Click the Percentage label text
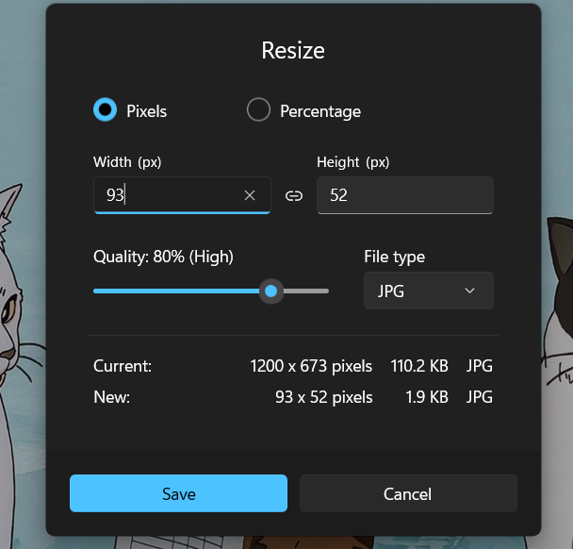Viewport: 573px width, 549px height. 320,111
